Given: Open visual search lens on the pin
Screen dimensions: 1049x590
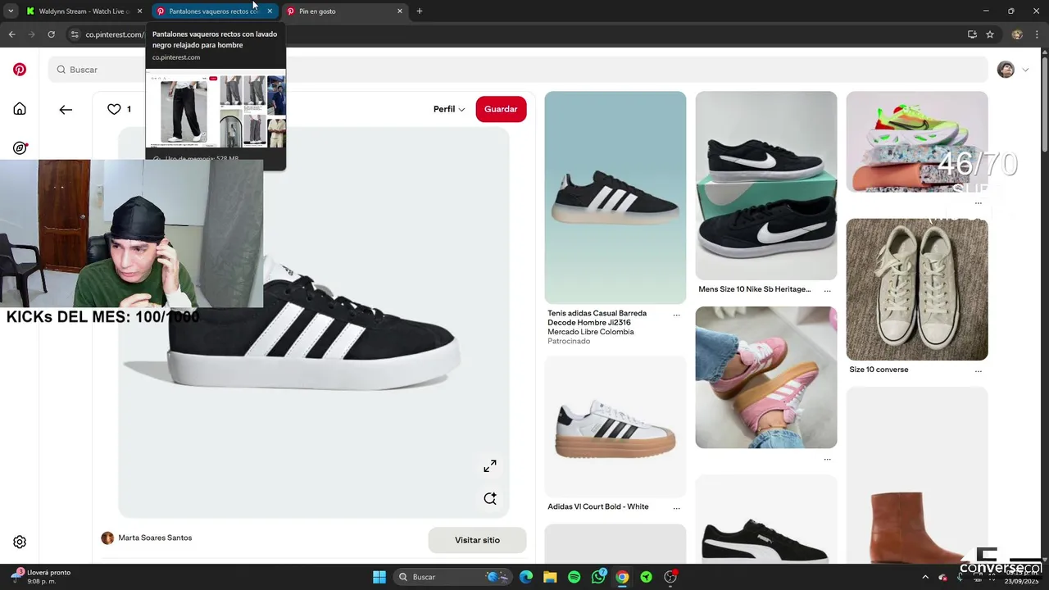Looking at the screenshot, I should tap(490, 498).
